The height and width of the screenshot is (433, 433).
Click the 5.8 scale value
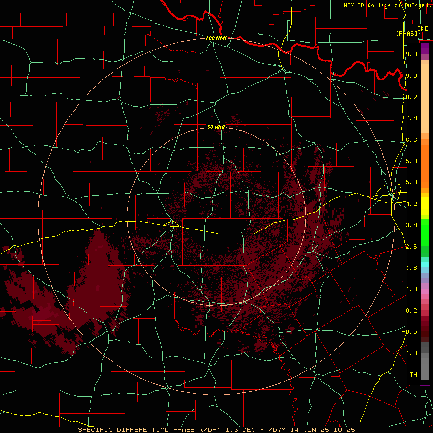pos(411,161)
